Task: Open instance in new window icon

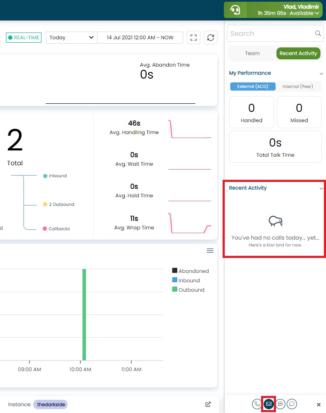Action: (208, 404)
